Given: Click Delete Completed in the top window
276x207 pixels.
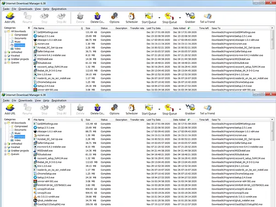Looking at the screenshot, I should tap(97, 18).
